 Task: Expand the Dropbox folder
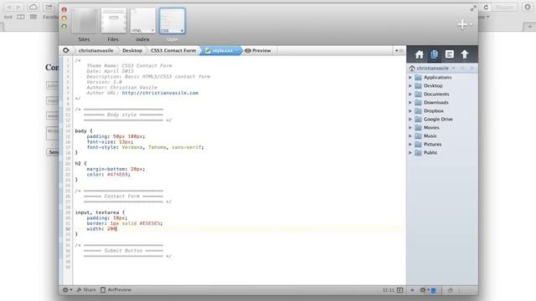(410, 111)
